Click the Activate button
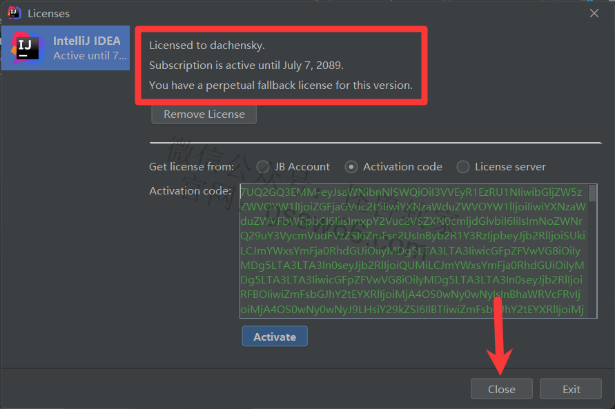Image resolution: width=615 pixels, height=409 pixels. [274, 337]
